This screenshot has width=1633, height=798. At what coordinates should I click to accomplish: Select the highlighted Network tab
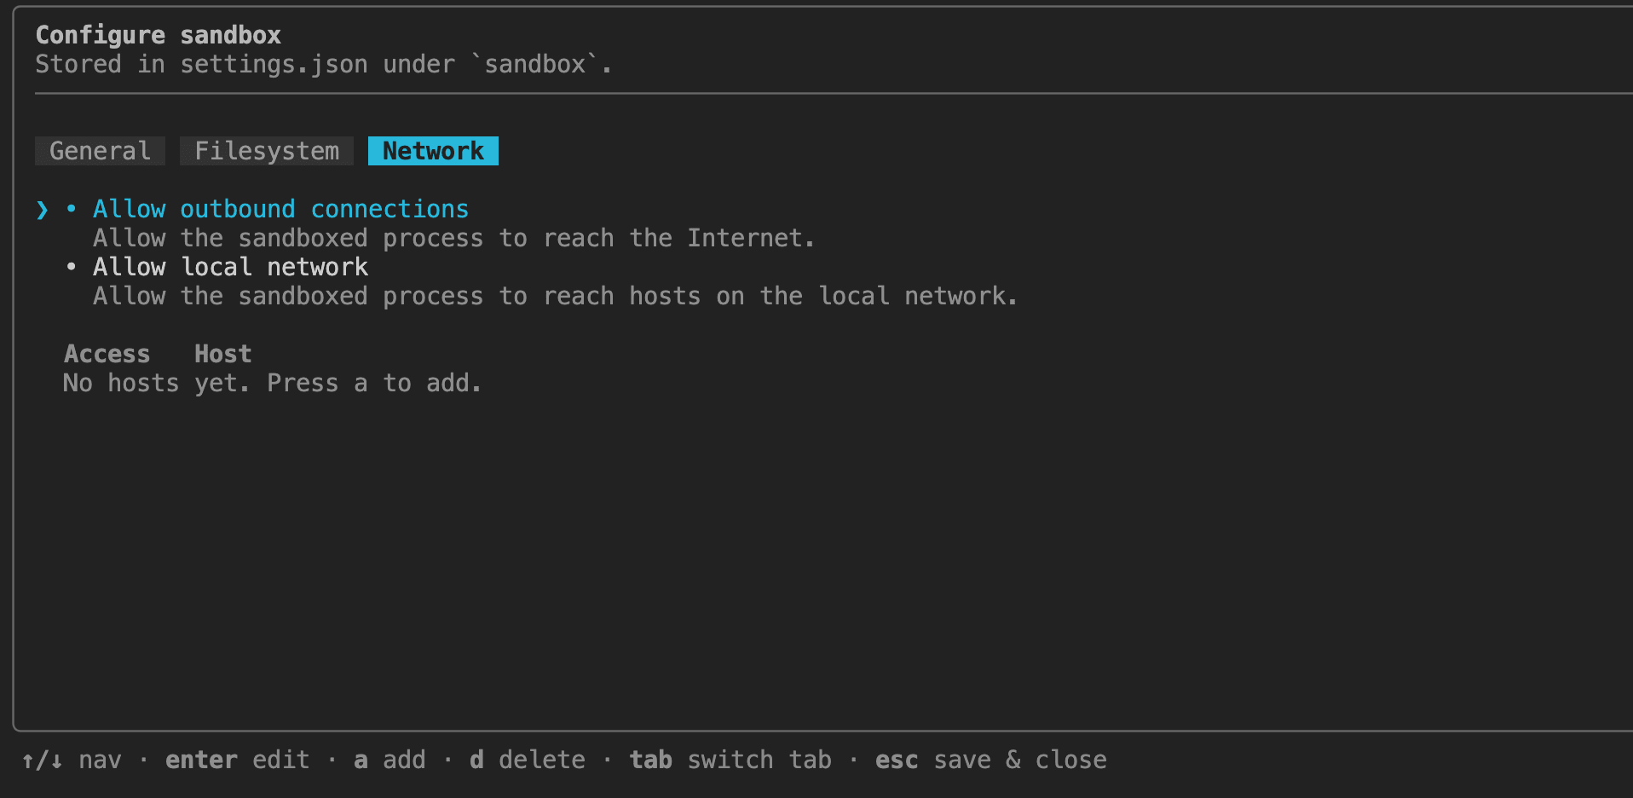pos(433,151)
